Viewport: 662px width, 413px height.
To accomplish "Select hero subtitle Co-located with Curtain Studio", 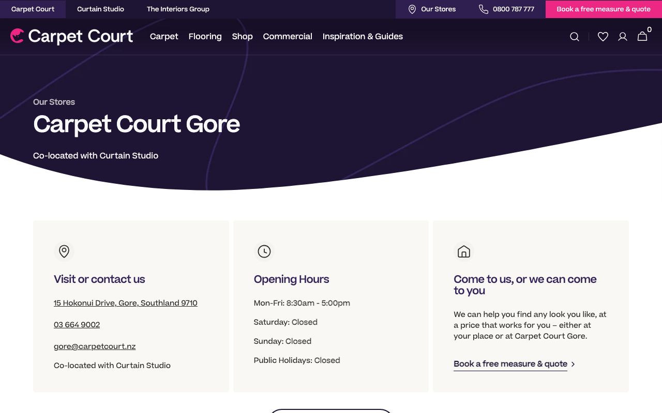I will [96, 155].
